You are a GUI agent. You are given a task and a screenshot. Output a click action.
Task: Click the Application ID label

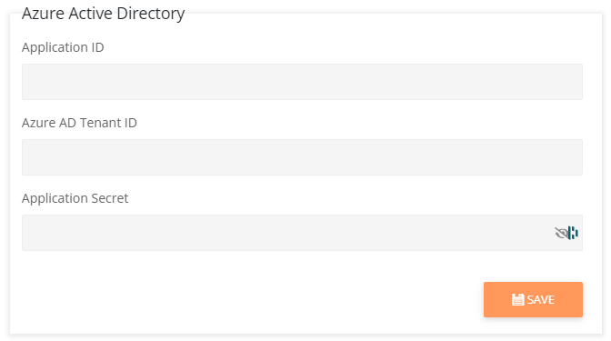(x=63, y=47)
